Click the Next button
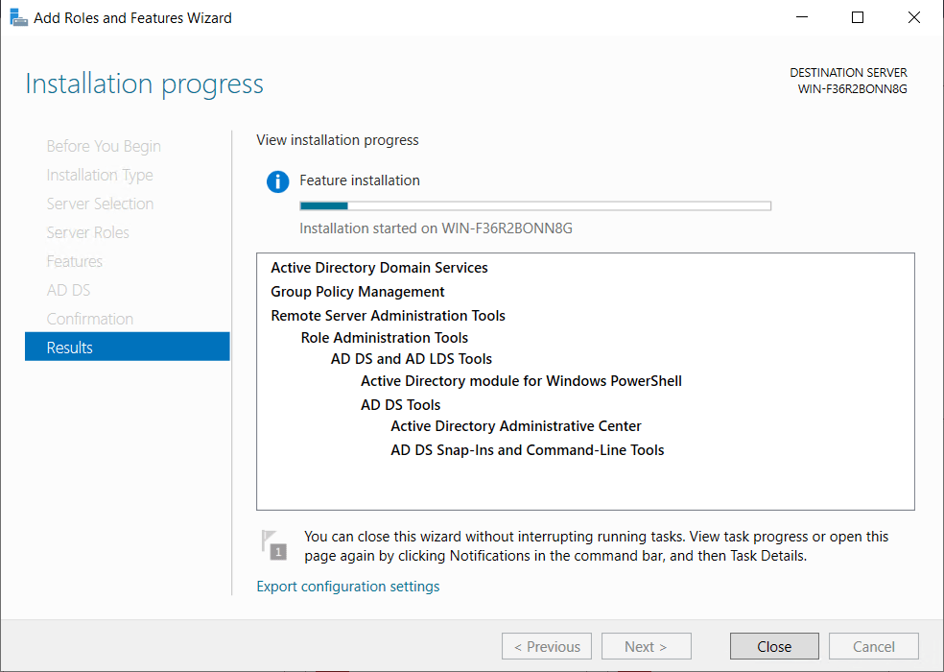 (645, 646)
